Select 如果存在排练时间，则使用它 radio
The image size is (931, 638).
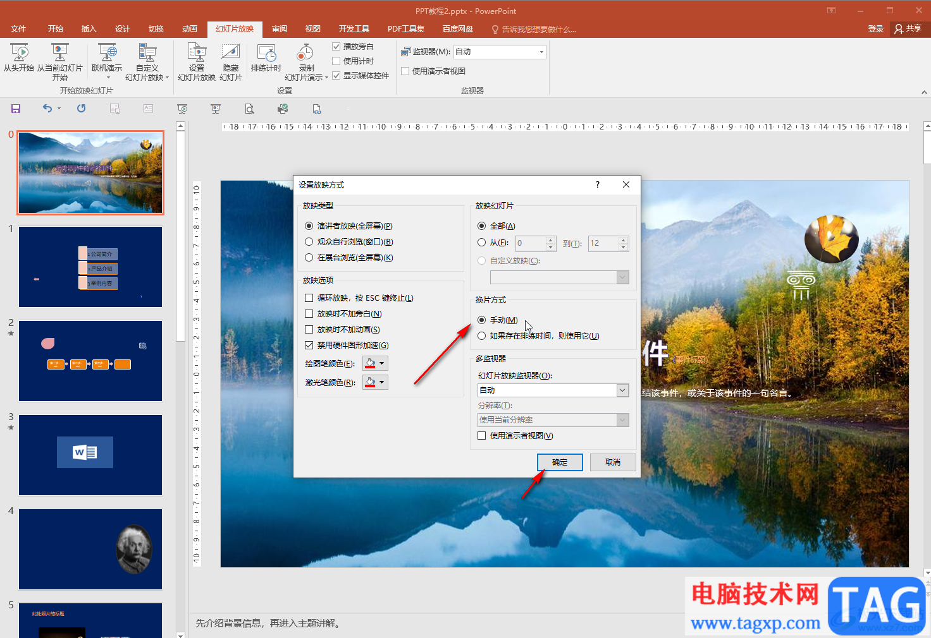click(482, 336)
